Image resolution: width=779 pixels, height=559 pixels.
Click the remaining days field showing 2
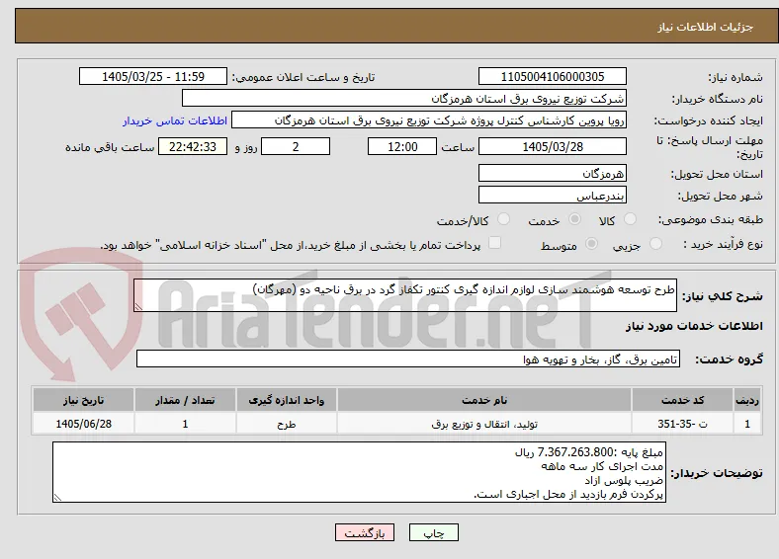point(296,146)
